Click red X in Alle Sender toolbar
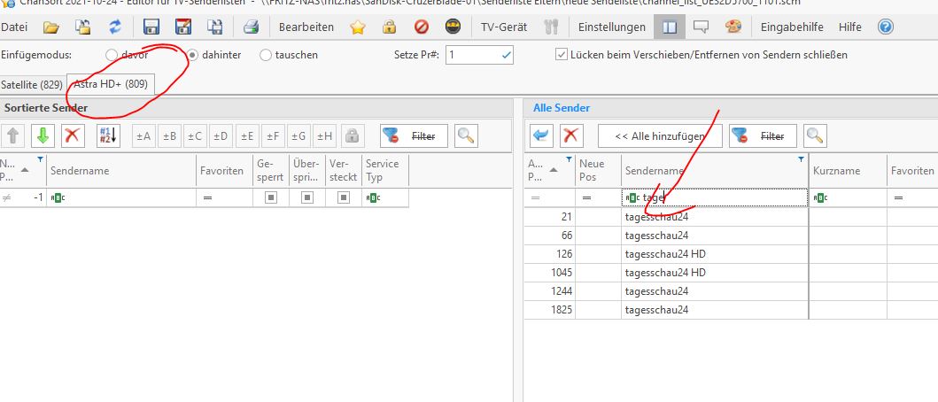Viewport: 938px width, 402px height. (x=571, y=135)
